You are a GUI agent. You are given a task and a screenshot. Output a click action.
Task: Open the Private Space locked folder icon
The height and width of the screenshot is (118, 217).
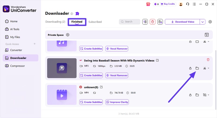tap(207, 35)
